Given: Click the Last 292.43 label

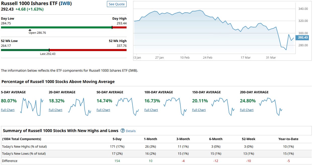Looking at the screenshot, I should (x=48, y=54).
